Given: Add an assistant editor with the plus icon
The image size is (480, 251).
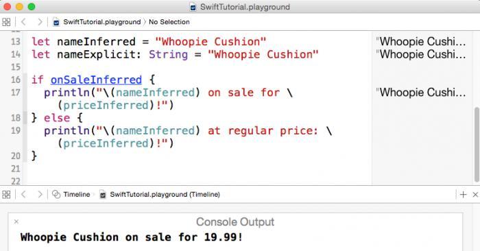Looking at the screenshot, I should (x=463, y=194).
